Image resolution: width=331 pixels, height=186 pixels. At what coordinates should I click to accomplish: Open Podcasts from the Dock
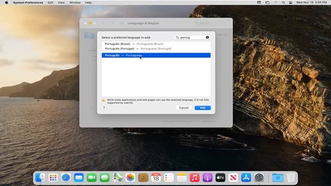click(x=207, y=178)
